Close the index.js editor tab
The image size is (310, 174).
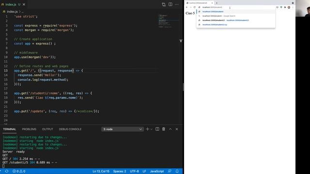(24, 4)
